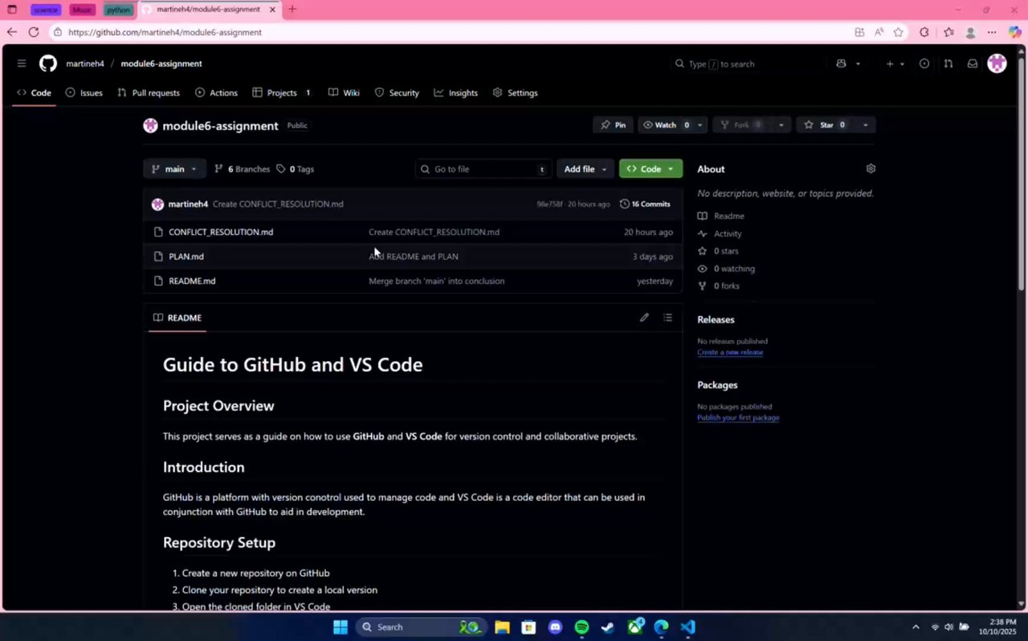The height and width of the screenshot is (641, 1028).
Task: View the 0 forks link in sidebar
Action: pyautogui.click(x=719, y=286)
